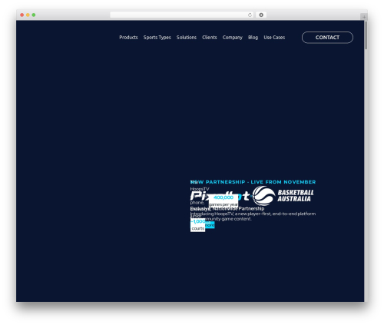Go to the Clients page
The image size is (384, 325).
click(210, 38)
